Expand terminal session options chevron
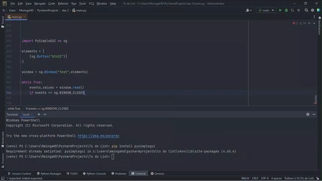 pyautogui.click(x=45, y=114)
